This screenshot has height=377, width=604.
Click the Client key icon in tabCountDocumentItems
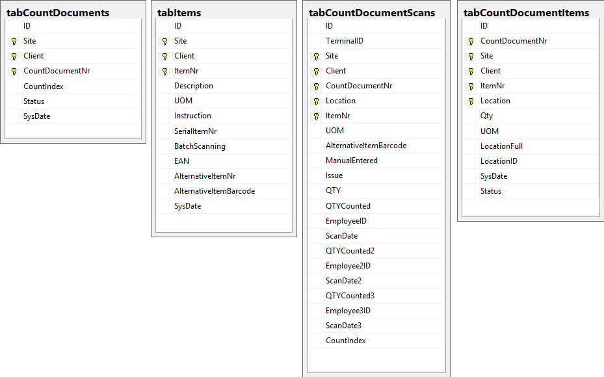471,71
